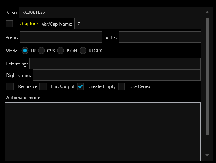Click the scrollbar down arrow

(207, 155)
